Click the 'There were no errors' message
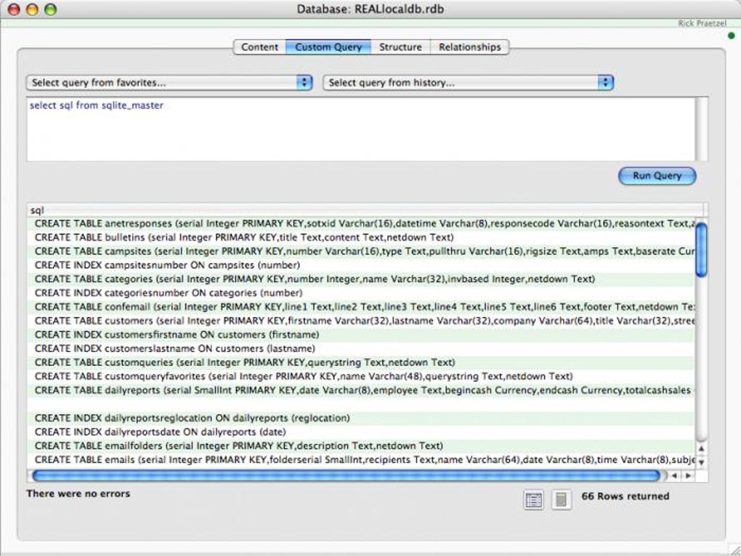 coord(78,494)
